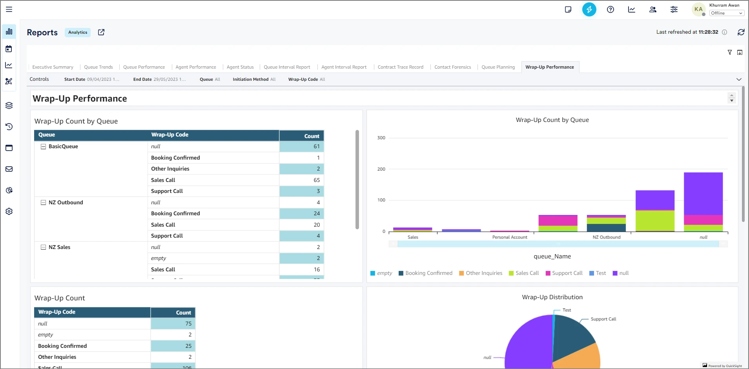Screen dimensions: 749x369
Task: Open the help question mark icon
Action: click(x=610, y=9)
